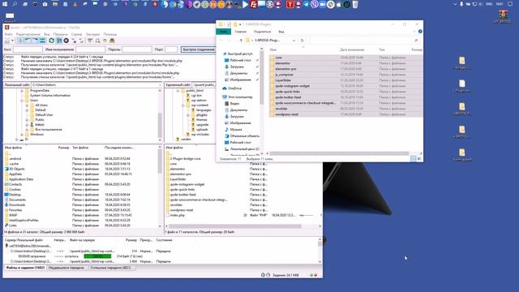Open the Вид menu in FileZilla
Viewport: 519px width, 292px height.
point(47,34)
